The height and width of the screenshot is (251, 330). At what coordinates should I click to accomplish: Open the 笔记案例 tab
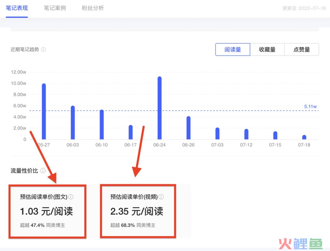[55, 8]
